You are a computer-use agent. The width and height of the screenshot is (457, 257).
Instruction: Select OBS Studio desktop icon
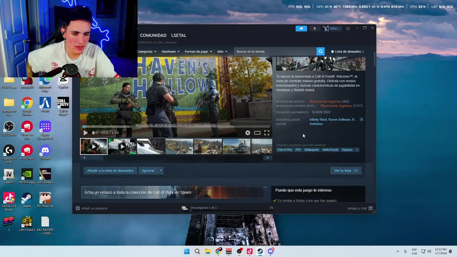9,129
